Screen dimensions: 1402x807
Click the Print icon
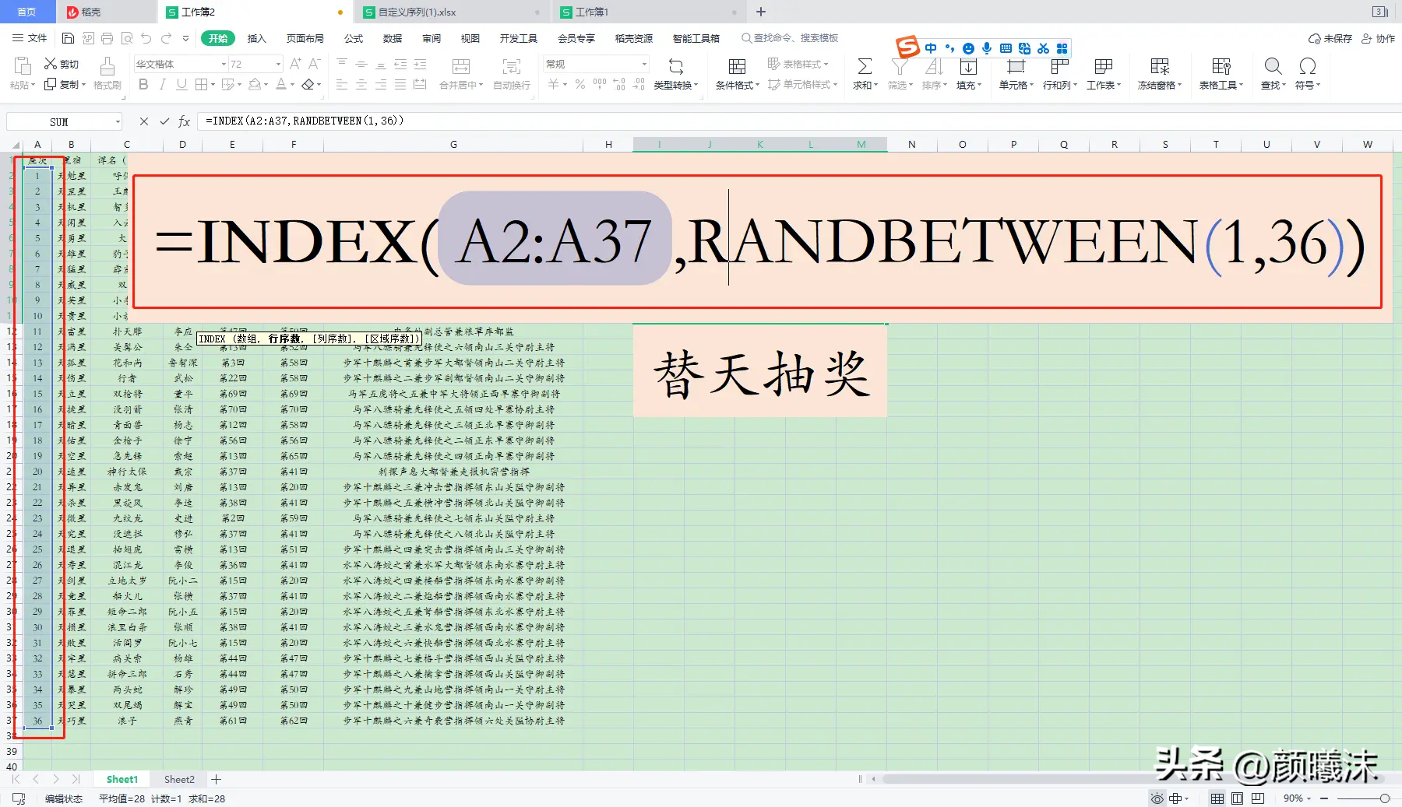107,38
